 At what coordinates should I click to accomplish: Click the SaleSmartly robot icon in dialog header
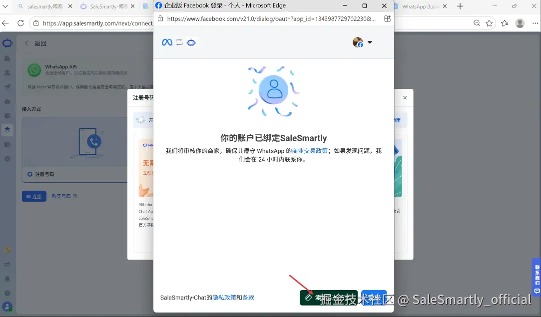(191, 42)
